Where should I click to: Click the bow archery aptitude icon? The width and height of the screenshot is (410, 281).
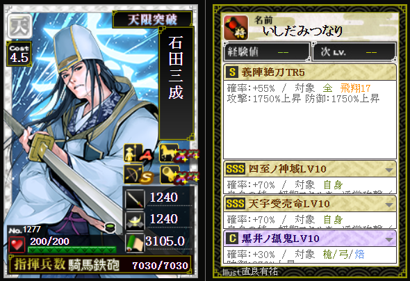(133, 175)
